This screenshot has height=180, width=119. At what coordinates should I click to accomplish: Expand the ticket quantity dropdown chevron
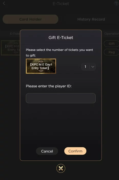pos(93,67)
